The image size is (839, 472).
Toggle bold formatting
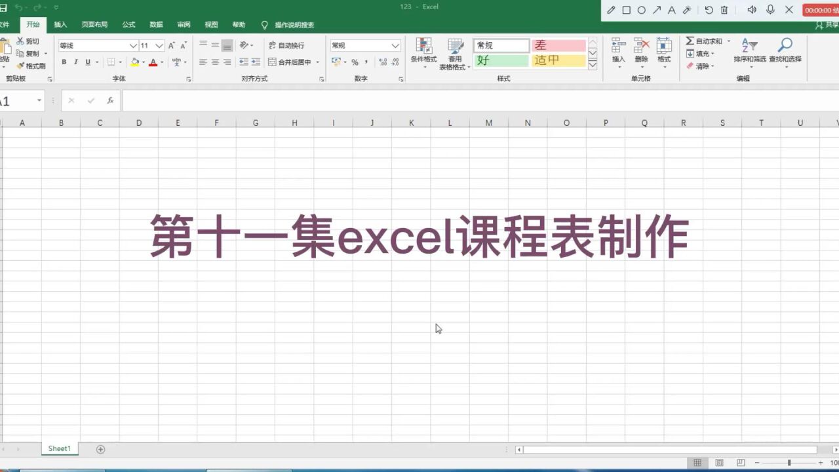tap(64, 62)
